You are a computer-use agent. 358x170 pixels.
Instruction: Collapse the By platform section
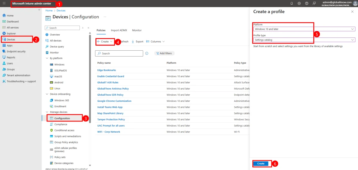tap(47, 58)
